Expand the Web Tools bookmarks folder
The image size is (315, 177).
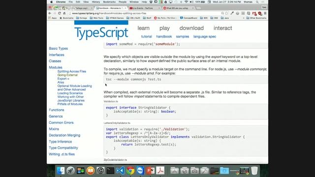(96, 18)
